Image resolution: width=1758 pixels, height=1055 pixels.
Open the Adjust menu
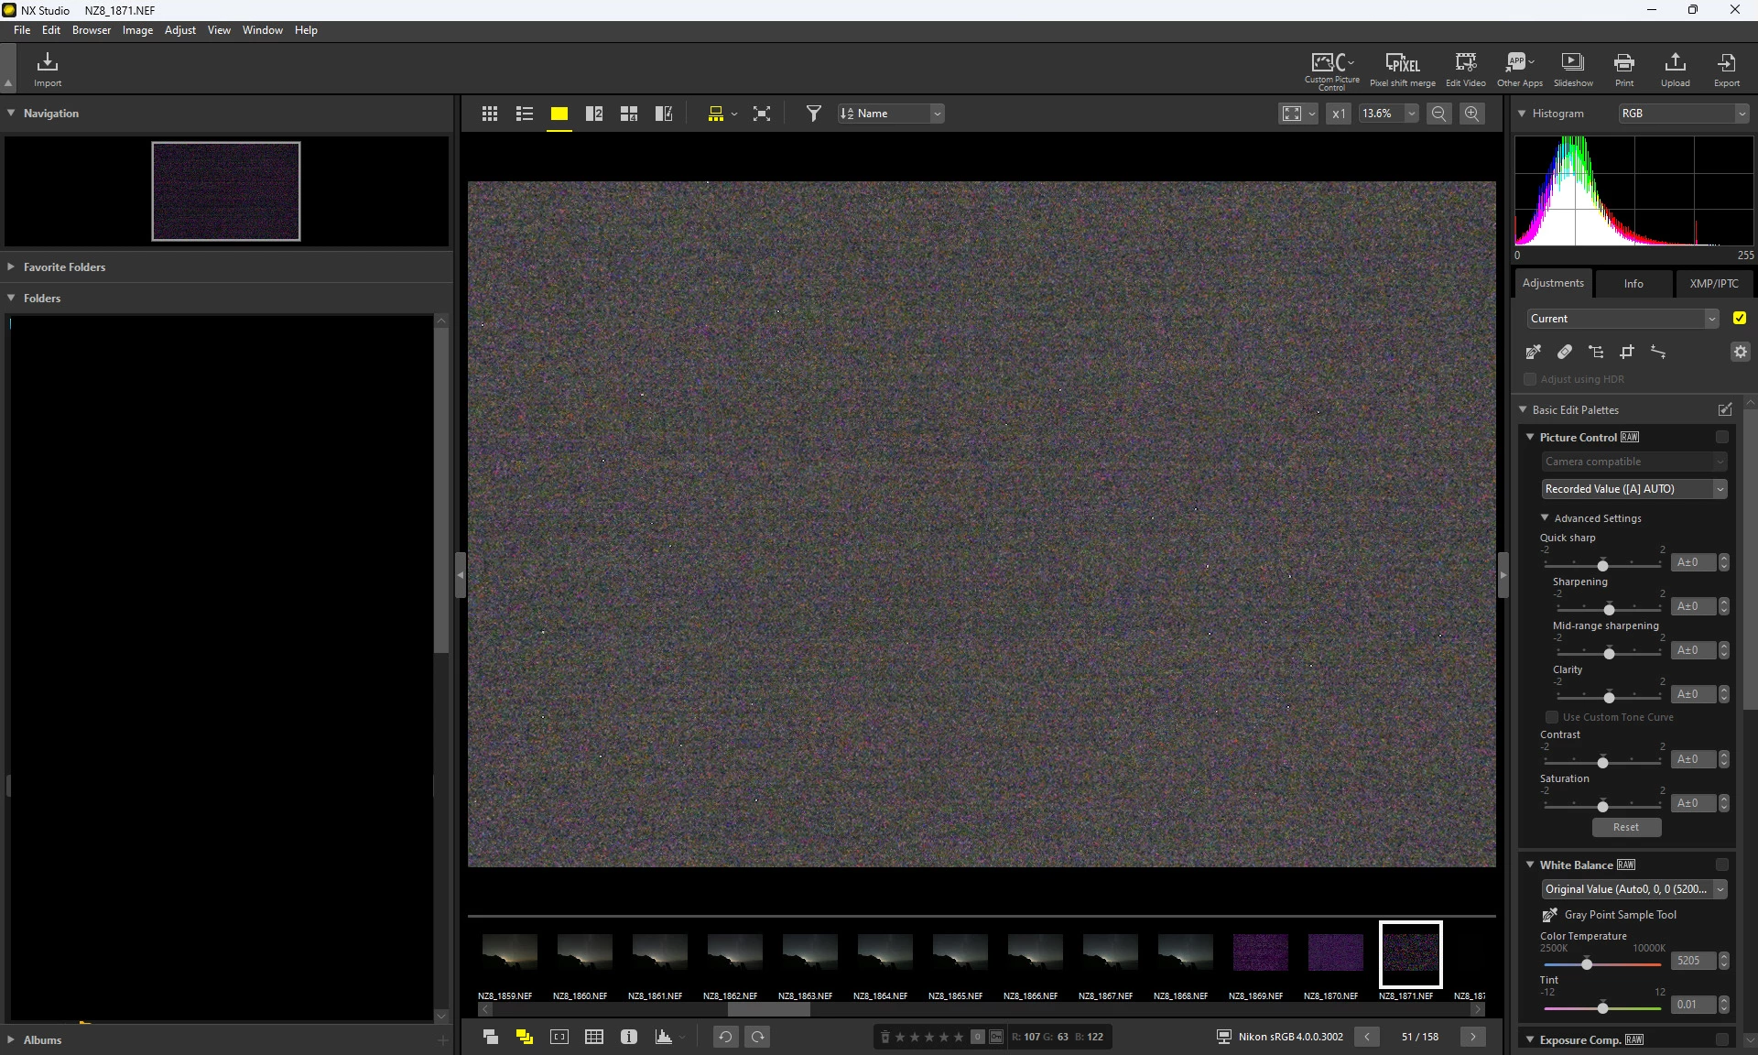coord(179,30)
